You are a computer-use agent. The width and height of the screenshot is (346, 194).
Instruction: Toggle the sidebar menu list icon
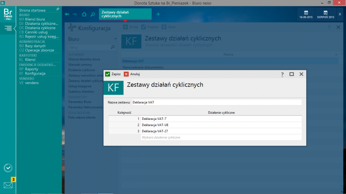pos(8,28)
